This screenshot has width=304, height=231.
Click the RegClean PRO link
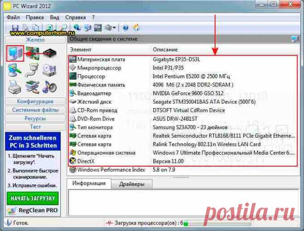(x=38, y=210)
